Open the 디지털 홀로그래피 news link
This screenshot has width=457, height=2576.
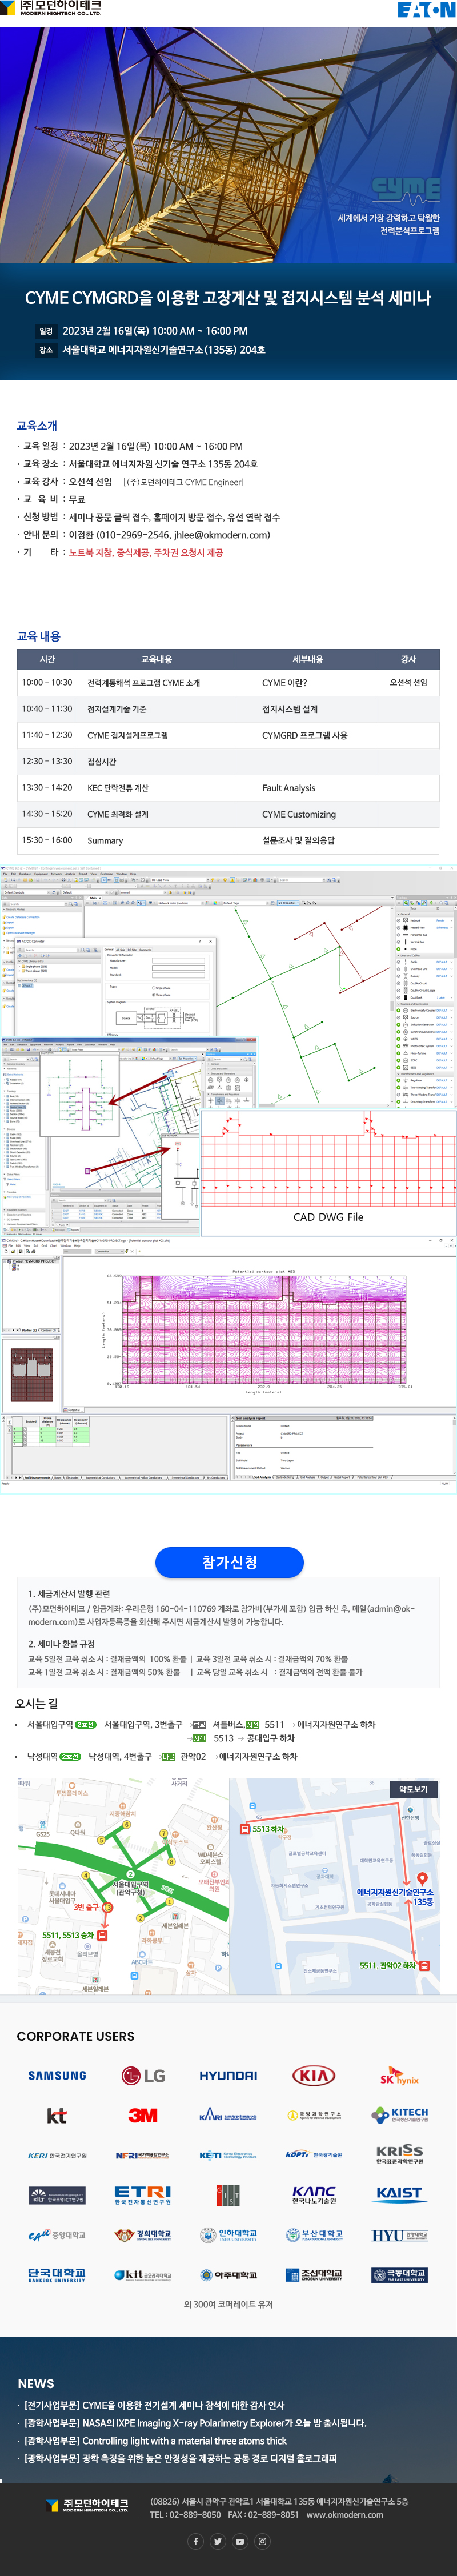pos(180,2458)
